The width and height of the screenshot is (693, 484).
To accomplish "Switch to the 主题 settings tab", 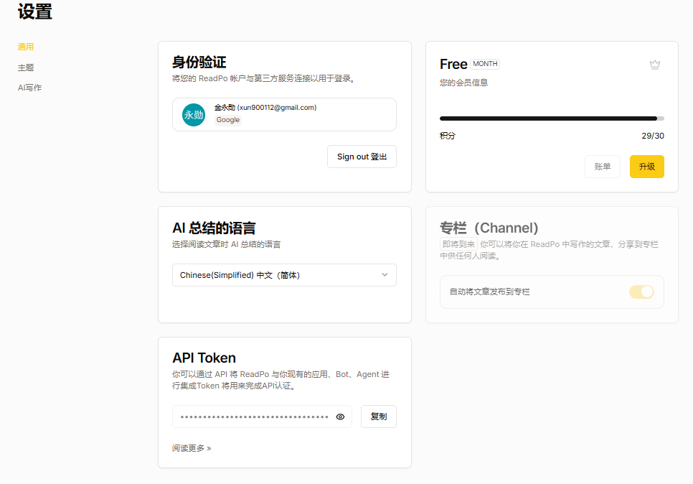I will pos(26,68).
